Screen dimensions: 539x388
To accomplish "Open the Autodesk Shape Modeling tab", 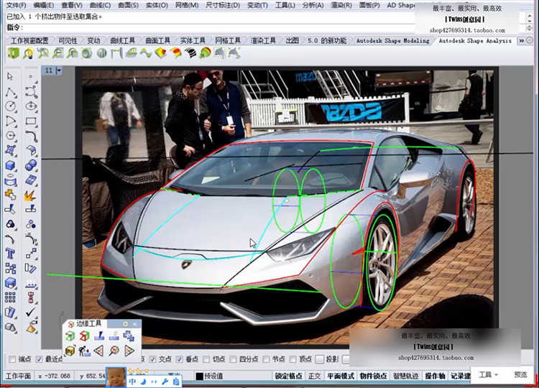I will tap(393, 41).
